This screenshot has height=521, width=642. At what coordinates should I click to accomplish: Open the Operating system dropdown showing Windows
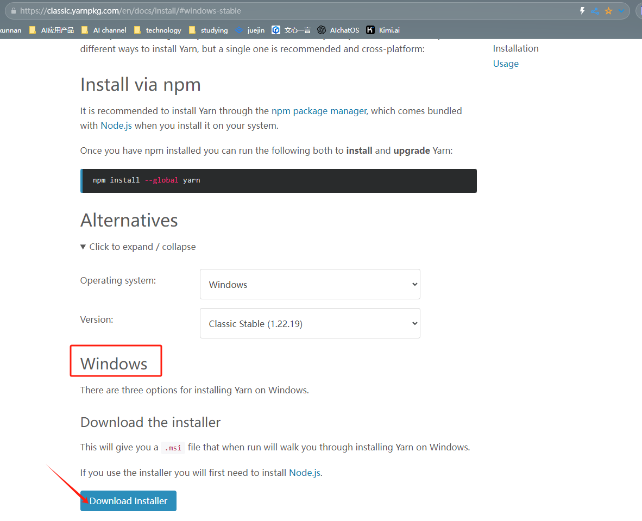click(x=310, y=284)
